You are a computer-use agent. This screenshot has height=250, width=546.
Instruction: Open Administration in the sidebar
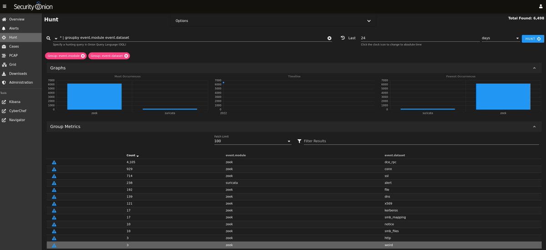click(x=20, y=82)
